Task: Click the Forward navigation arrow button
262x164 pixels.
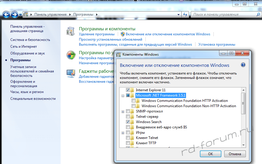Action: click(x=14, y=14)
